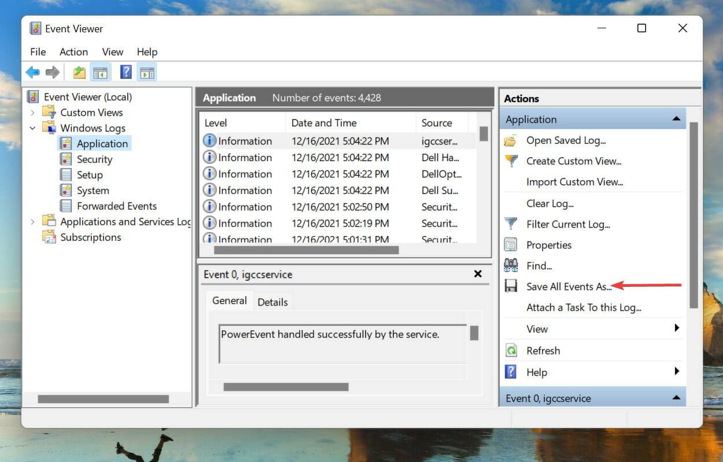
Task: Click the Find binoculars icon
Action: [x=511, y=266]
